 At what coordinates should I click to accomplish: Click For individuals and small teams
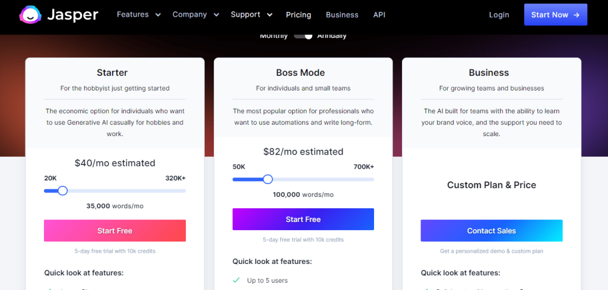click(x=303, y=88)
